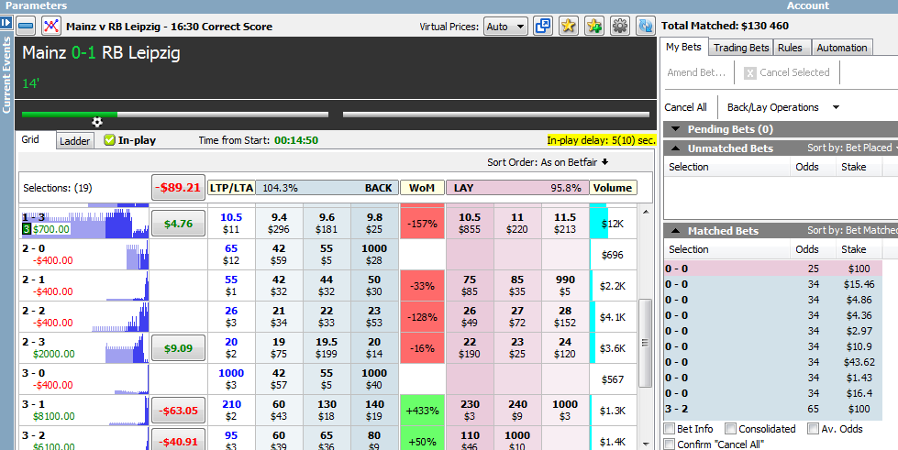This screenshot has height=450, width=898.
Task: Open the Rules tab
Action: click(x=790, y=48)
